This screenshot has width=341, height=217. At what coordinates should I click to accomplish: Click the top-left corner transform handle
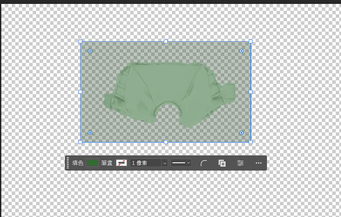click(x=80, y=41)
